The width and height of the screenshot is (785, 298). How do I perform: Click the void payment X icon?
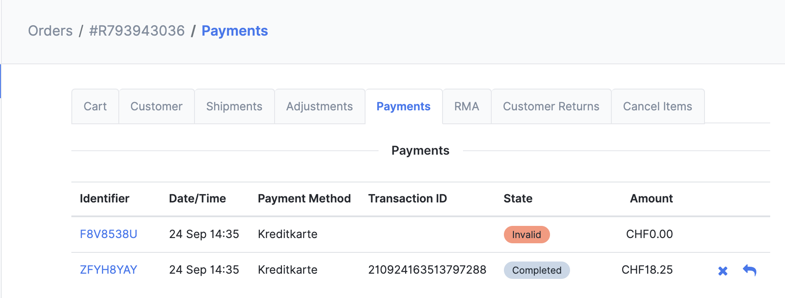pos(723,271)
